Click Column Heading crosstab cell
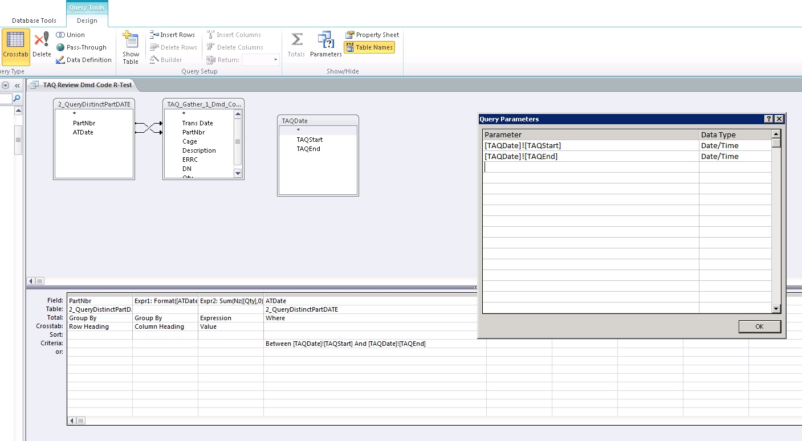Image resolution: width=802 pixels, height=441 pixels. coord(165,326)
